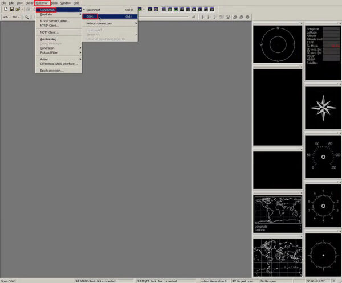
Task: Click the analog clock dial panel
Action: [323, 205]
